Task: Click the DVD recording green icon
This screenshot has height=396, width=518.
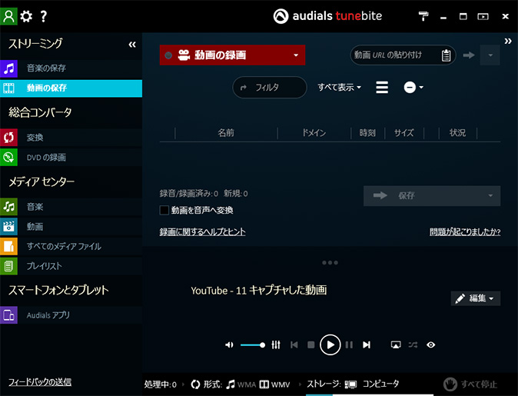Action: (8, 158)
